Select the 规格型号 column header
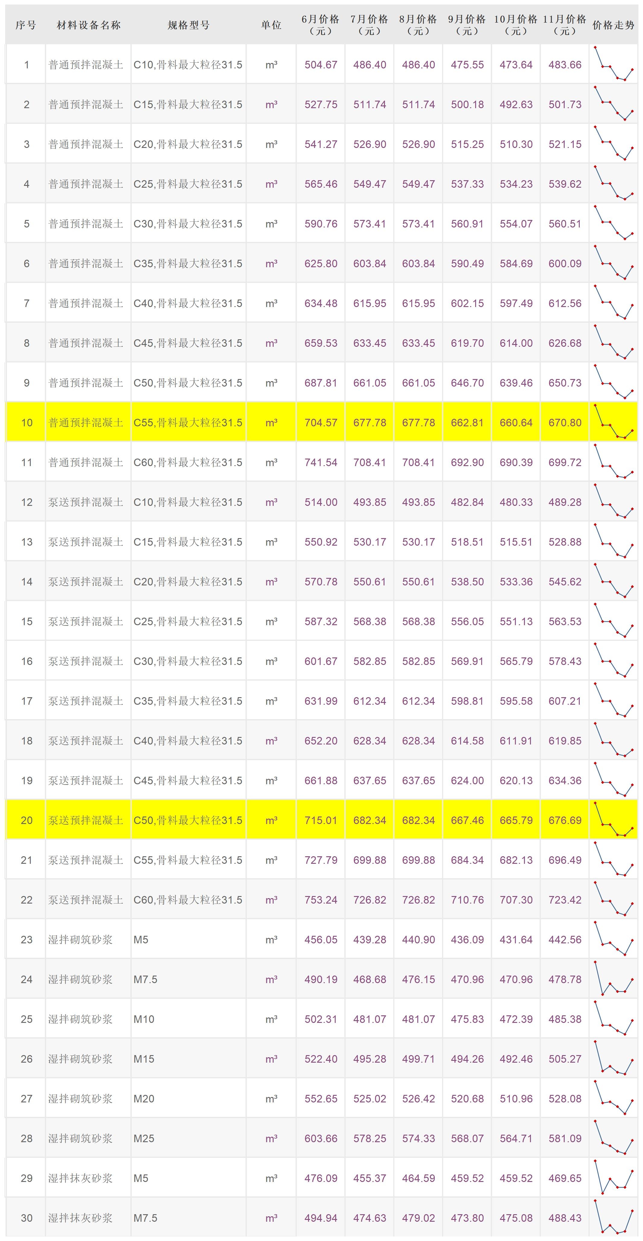Screen dimensions: 643x1241 188,25
